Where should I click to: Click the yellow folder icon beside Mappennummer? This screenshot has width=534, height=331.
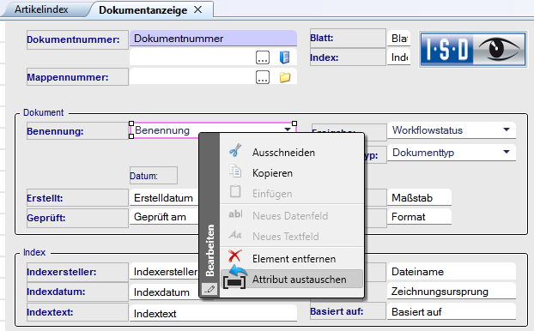point(285,77)
